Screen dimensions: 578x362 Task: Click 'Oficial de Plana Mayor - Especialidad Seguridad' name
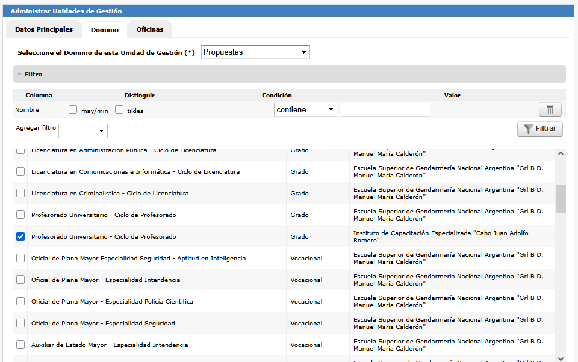pyautogui.click(x=103, y=324)
